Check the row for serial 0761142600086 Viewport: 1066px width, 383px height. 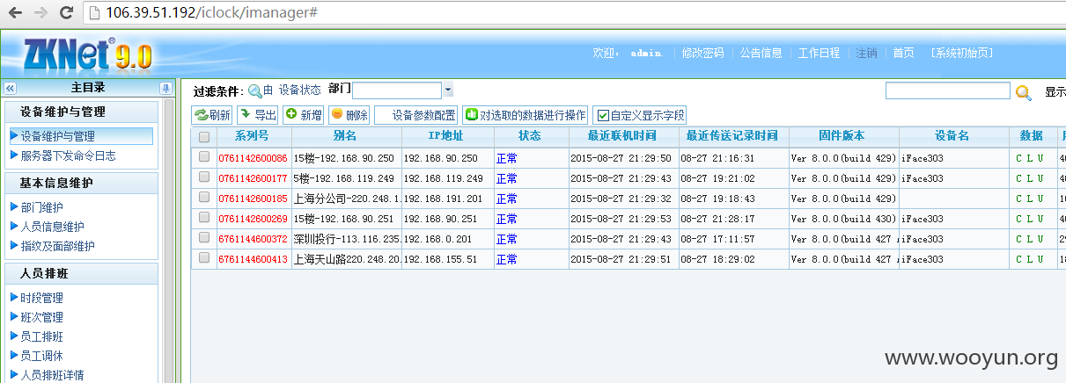click(204, 157)
